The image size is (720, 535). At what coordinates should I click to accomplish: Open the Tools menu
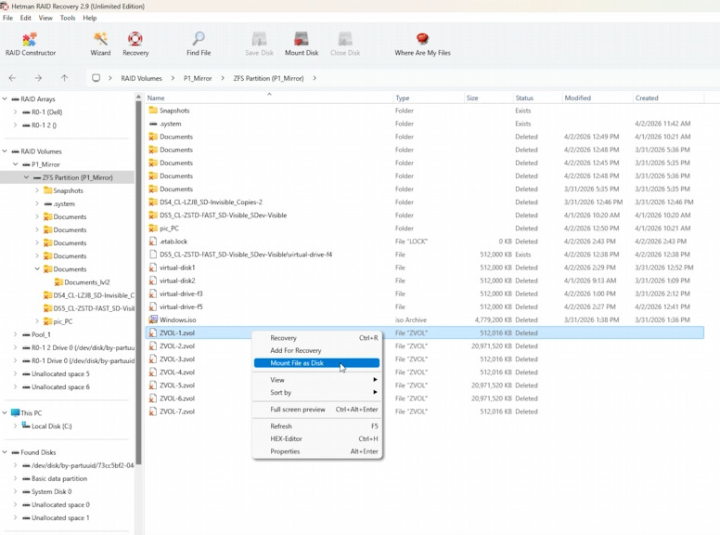pos(68,18)
